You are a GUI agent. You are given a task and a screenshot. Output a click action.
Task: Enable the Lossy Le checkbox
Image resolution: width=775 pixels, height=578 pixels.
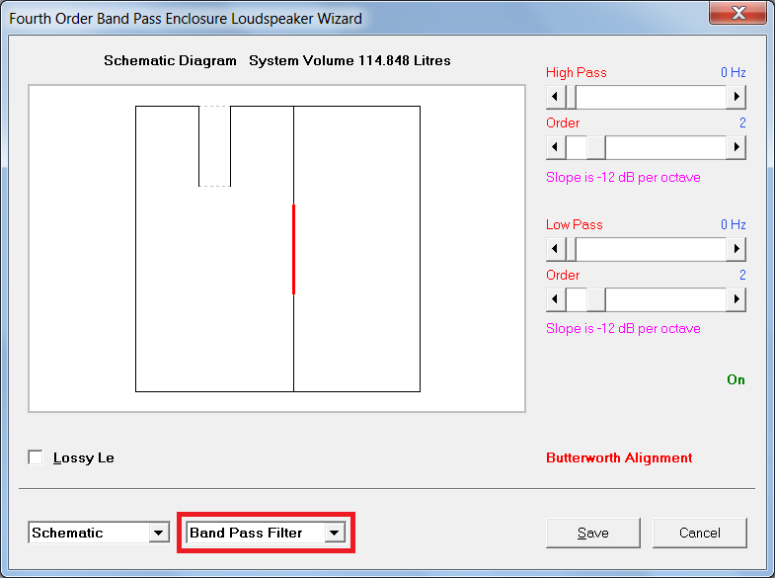36,457
